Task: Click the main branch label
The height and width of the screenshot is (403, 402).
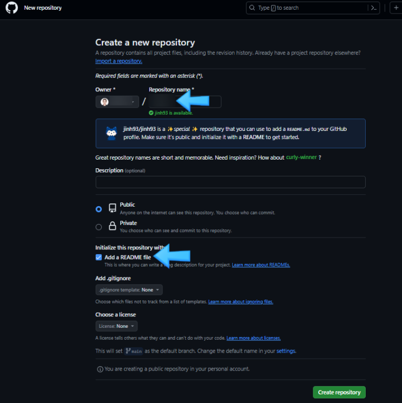Action: [x=134, y=351]
